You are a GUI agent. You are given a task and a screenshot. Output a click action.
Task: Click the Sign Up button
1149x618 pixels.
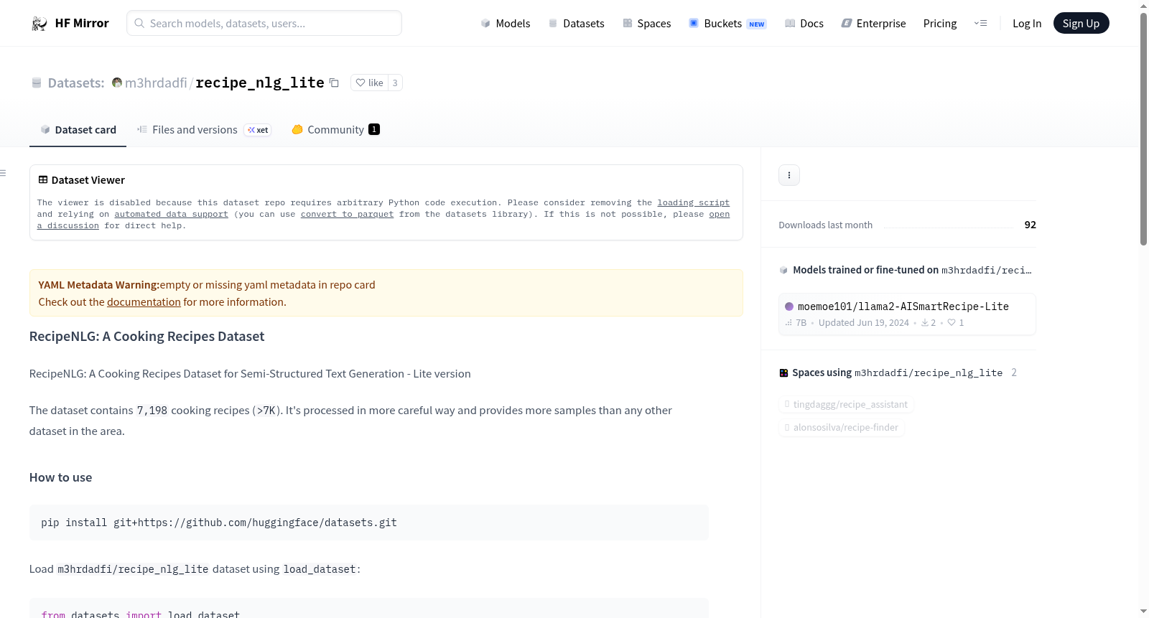(x=1081, y=23)
